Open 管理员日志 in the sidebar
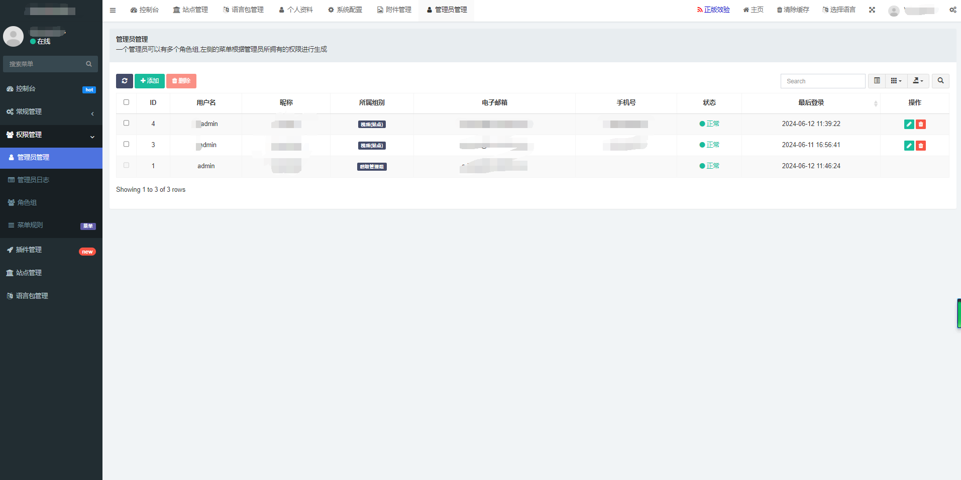The image size is (961, 480). tap(33, 180)
